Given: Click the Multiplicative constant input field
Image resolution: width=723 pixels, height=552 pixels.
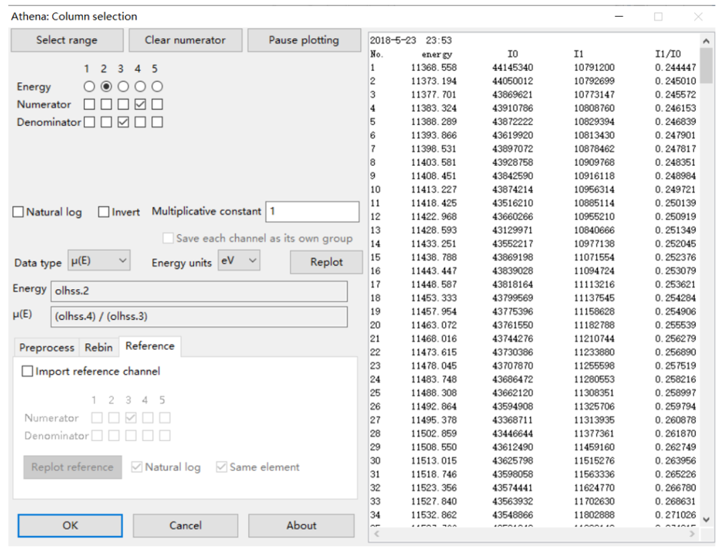Looking at the screenshot, I should tap(312, 211).
